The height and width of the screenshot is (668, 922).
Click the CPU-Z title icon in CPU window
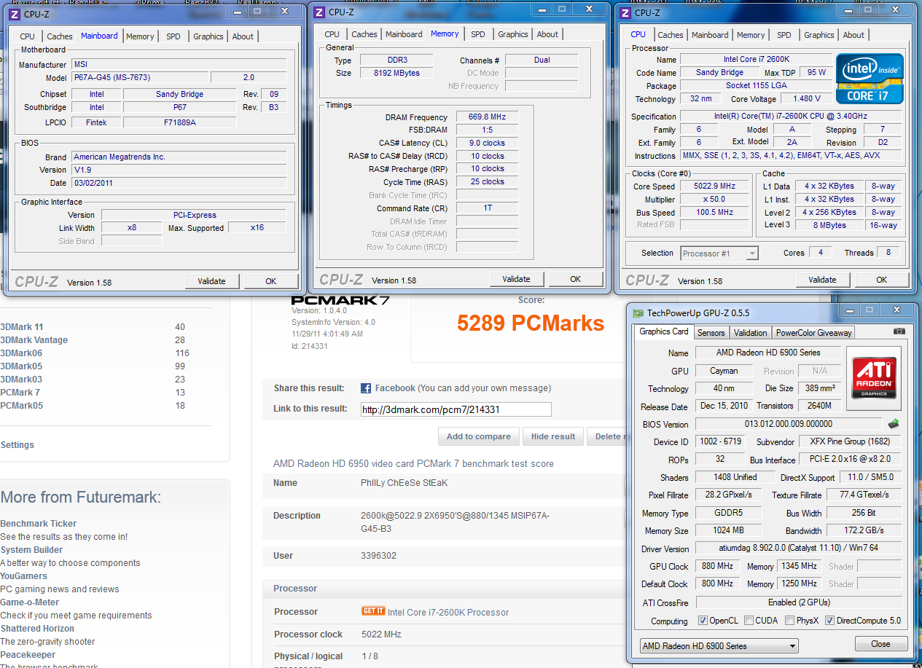click(625, 12)
